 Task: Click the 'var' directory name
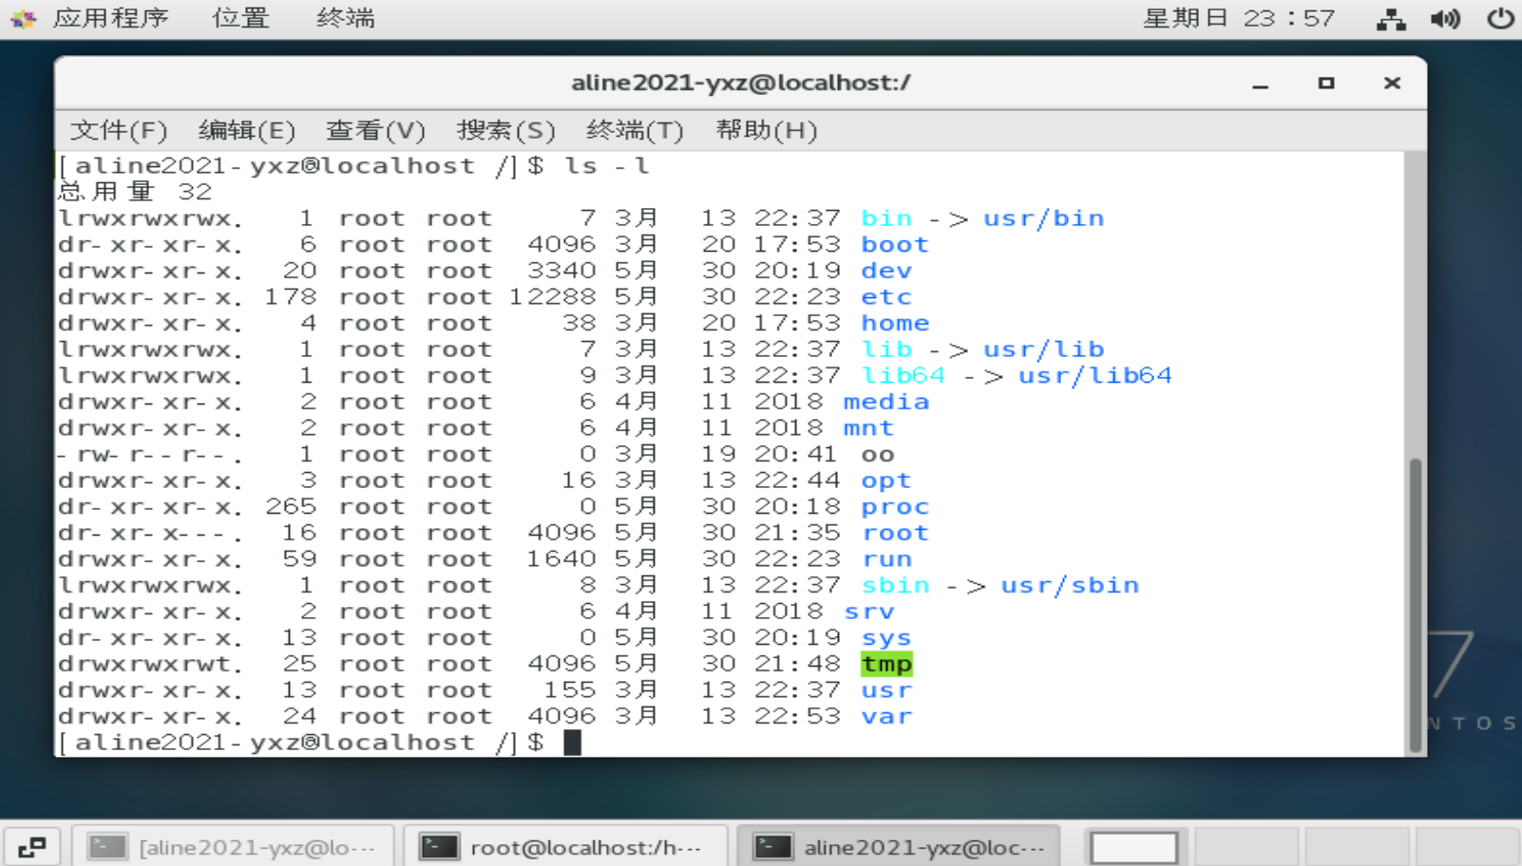click(886, 716)
